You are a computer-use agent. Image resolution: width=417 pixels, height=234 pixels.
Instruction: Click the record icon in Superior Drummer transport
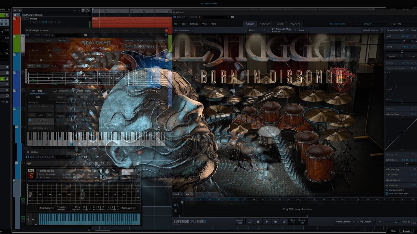pos(275,221)
